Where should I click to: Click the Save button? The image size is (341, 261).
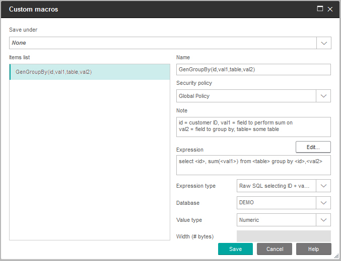point(235,249)
